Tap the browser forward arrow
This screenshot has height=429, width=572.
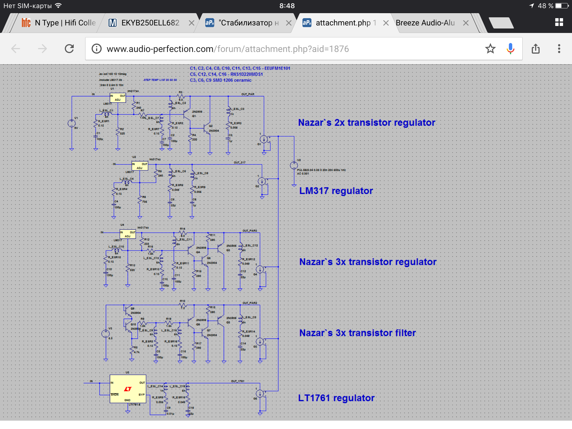point(42,49)
